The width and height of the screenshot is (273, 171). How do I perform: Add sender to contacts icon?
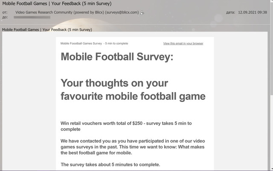[x=142, y=13]
